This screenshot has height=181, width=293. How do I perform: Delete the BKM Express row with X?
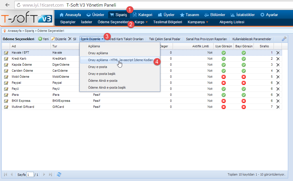278,101
